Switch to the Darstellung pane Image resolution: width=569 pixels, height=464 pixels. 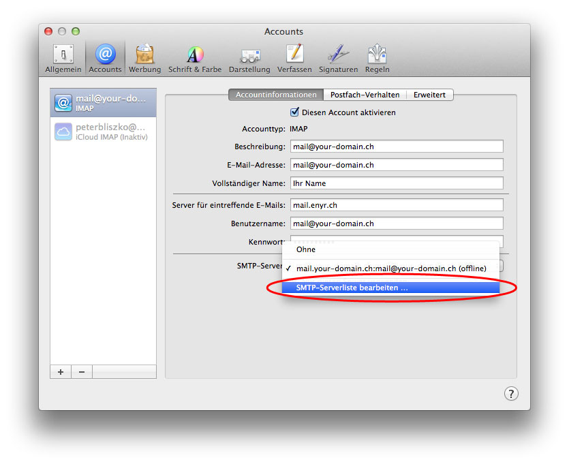249,59
